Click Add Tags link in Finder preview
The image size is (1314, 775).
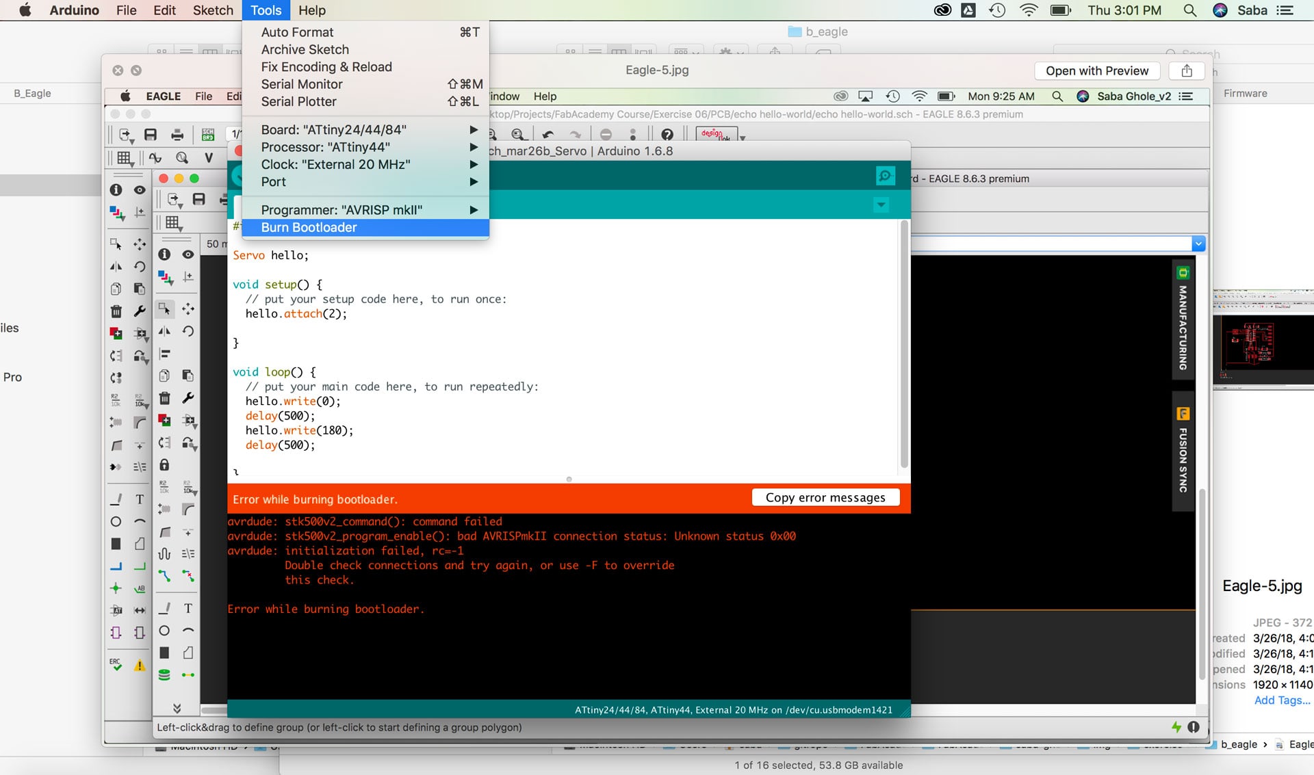(x=1282, y=700)
